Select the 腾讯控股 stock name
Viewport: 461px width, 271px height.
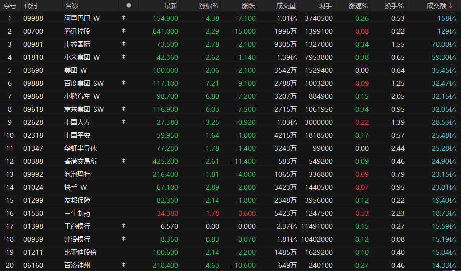(77, 31)
